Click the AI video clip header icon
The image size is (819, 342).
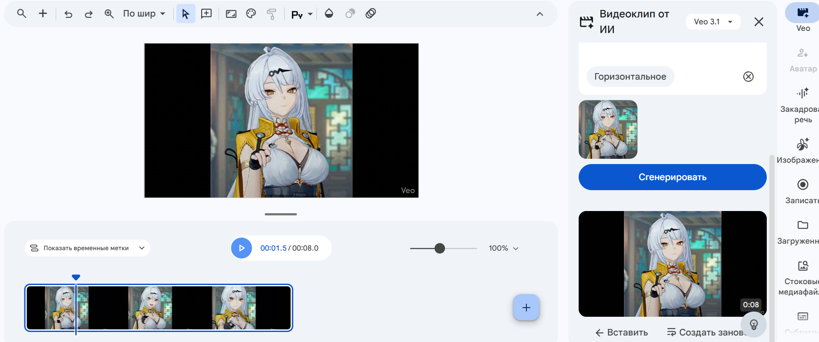click(x=586, y=22)
